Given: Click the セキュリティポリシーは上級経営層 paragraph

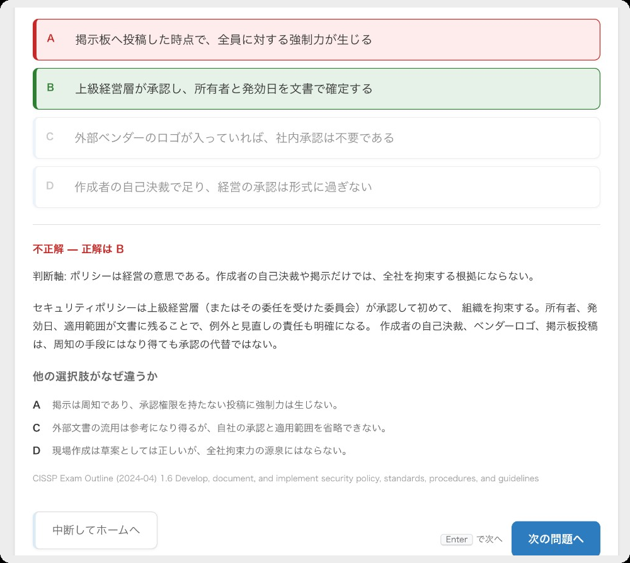Looking at the screenshot, I should (316, 326).
